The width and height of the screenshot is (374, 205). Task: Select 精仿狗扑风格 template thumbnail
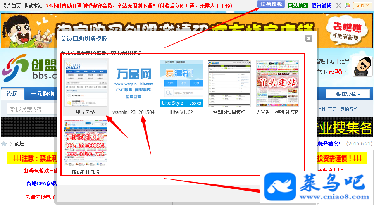[x=86, y=143]
